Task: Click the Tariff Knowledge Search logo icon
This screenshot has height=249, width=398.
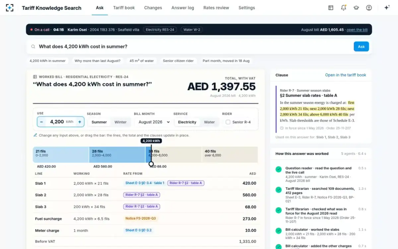Action: [10, 8]
